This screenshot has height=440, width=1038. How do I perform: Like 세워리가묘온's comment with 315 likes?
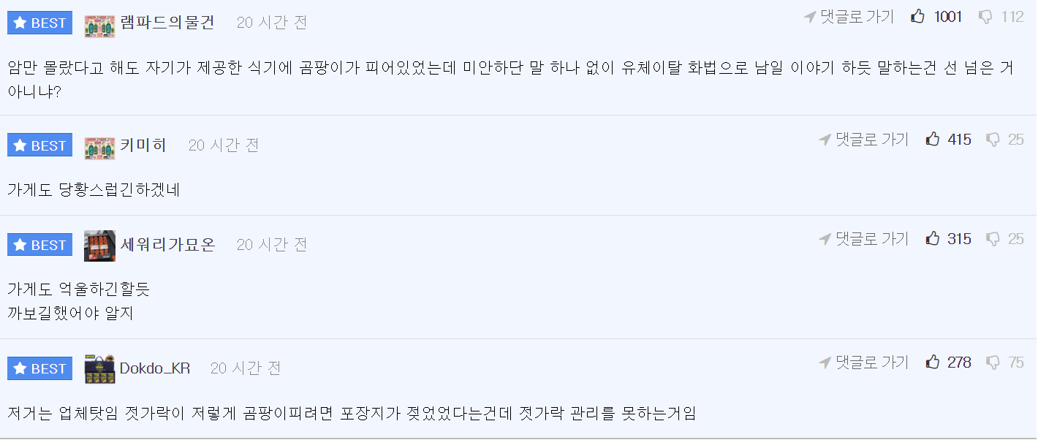[933, 238]
